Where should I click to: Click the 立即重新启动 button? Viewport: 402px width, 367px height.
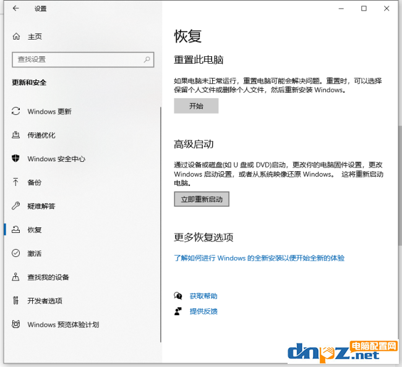tap(202, 199)
